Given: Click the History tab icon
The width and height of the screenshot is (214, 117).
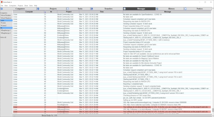Looking at the screenshot, I should pos(157,9).
